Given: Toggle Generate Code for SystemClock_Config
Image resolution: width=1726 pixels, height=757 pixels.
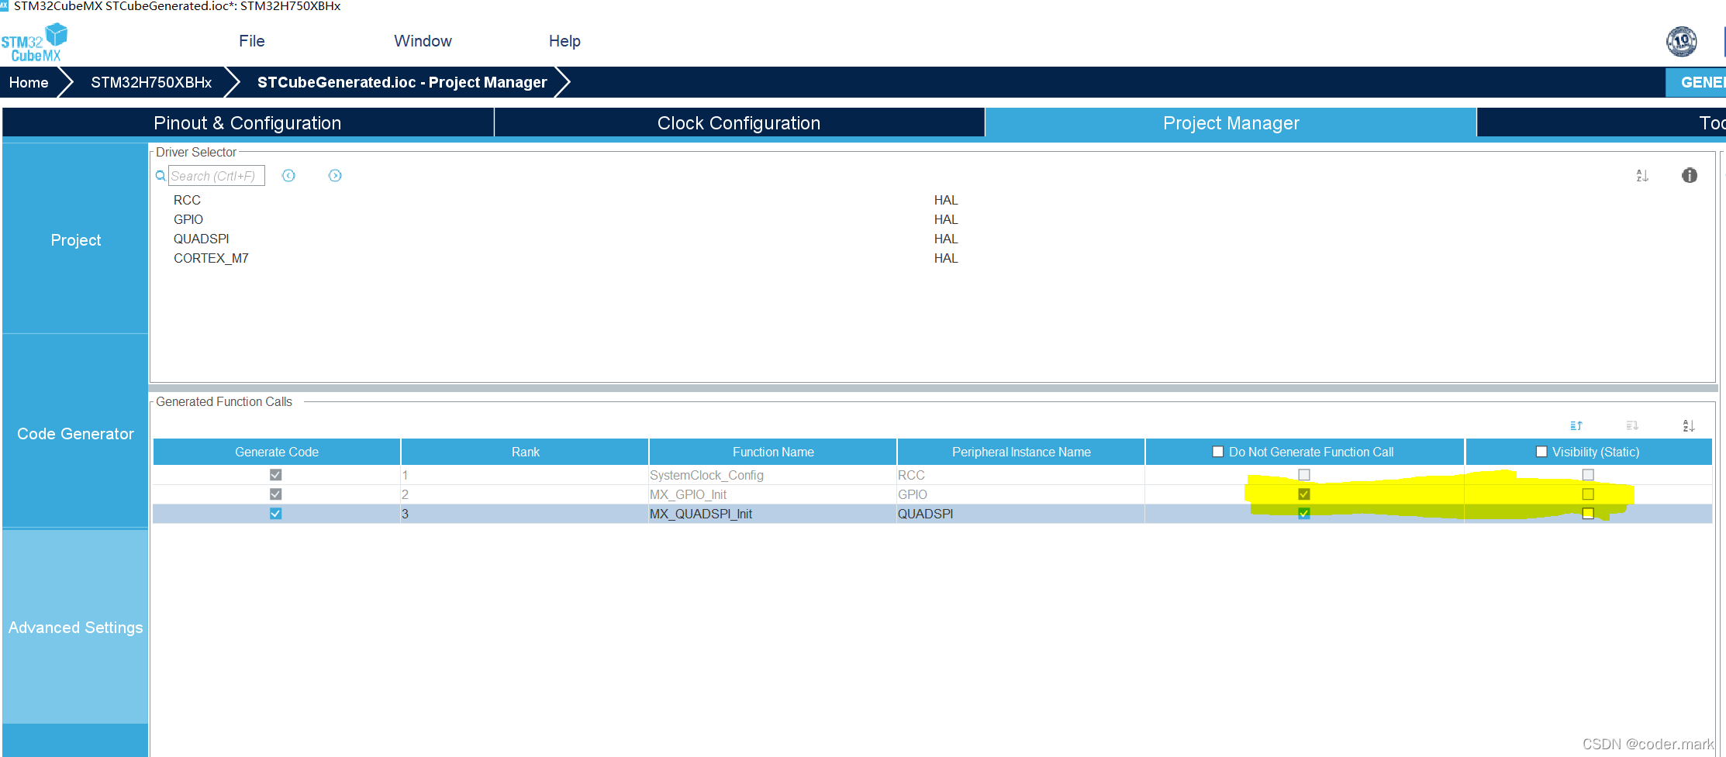Looking at the screenshot, I should [275, 475].
